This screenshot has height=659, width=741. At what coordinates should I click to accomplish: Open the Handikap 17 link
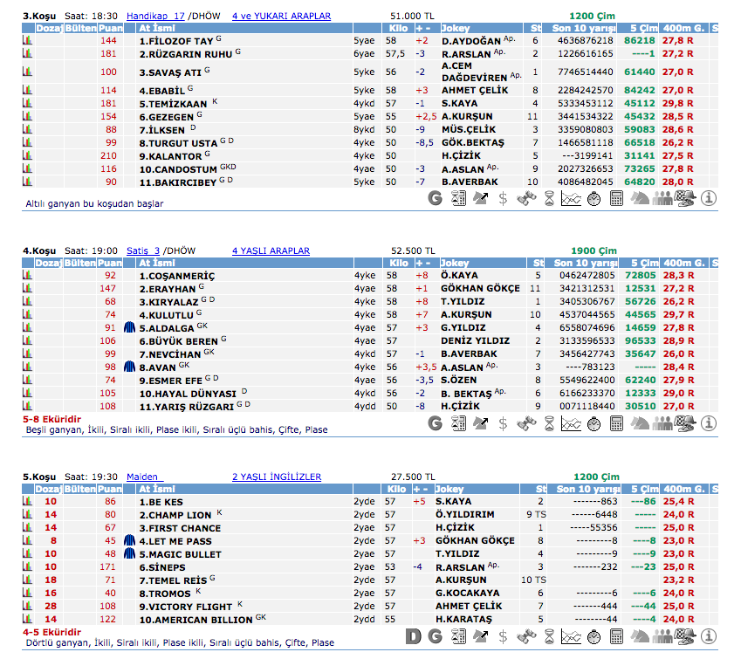(155, 16)
